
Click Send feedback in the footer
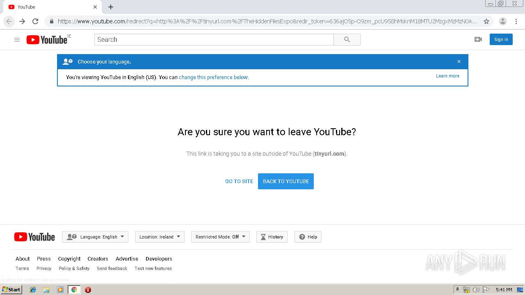pyautogui.click(x=112, y=268)
